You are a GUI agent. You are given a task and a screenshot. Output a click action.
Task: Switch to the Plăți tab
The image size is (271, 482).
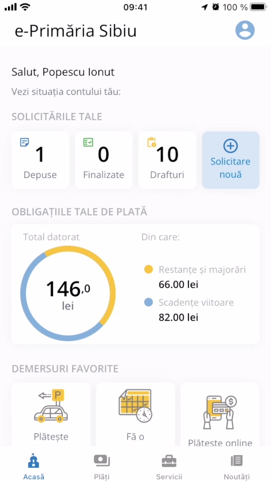pos(102,467)
